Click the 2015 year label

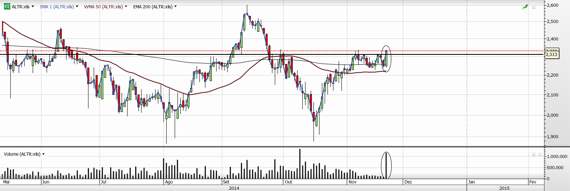(x=504, y=188)
